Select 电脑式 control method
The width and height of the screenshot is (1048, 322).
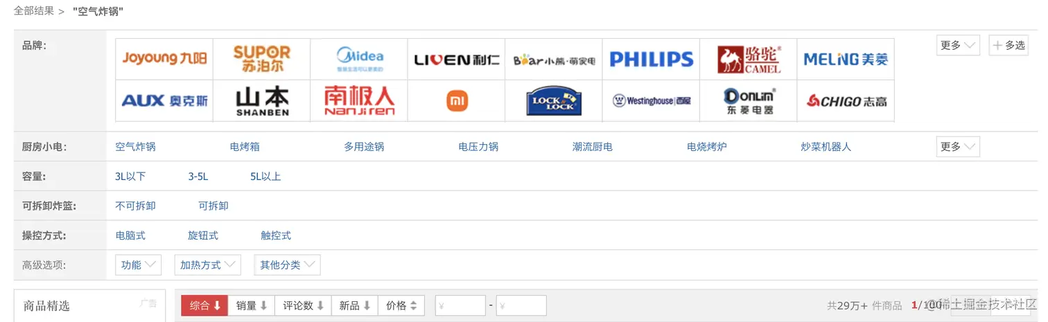coord(130,235)
